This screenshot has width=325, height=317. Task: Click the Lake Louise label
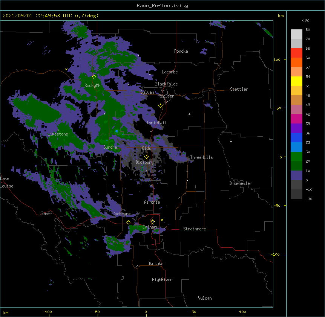point(7,182)
